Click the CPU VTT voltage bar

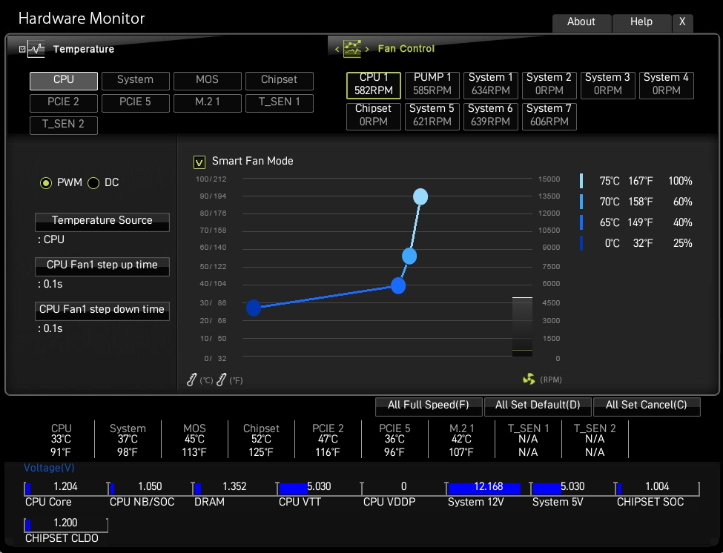(320, 488)
